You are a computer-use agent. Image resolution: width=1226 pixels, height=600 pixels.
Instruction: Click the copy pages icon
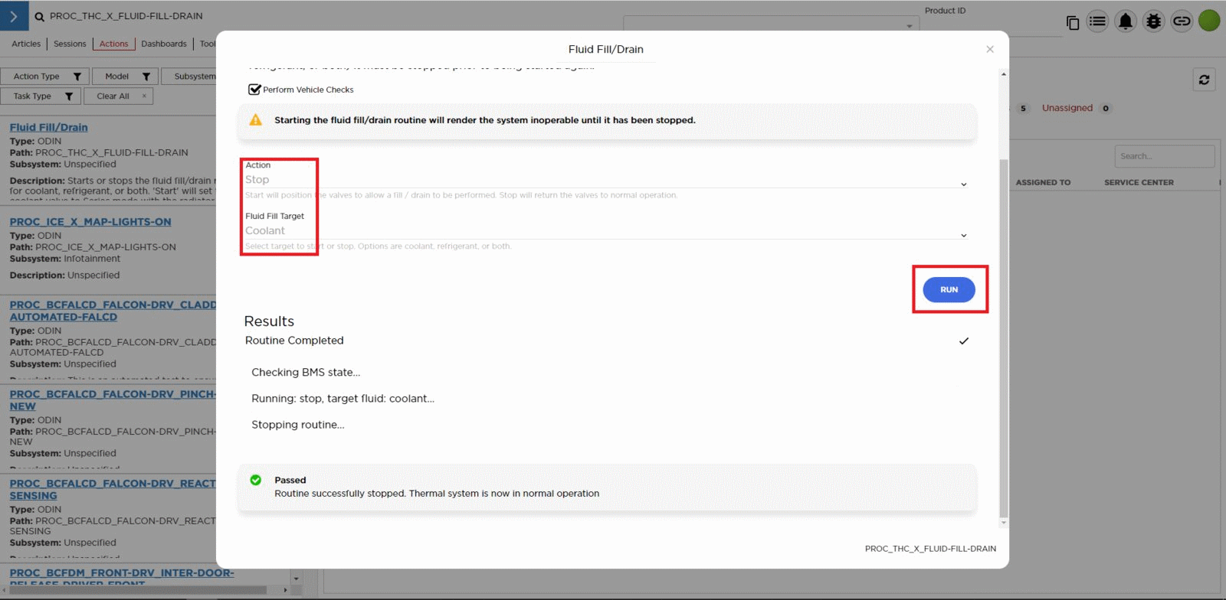(x=1073, y=23)
